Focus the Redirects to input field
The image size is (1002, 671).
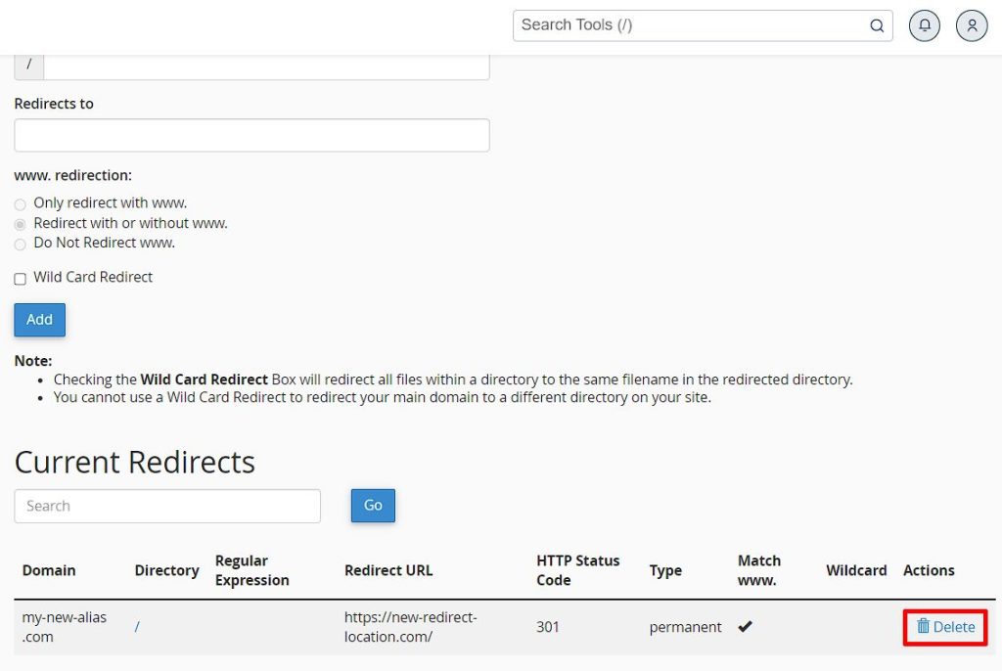[x=251, y=135]
